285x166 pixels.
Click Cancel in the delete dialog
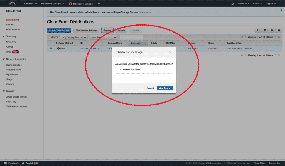point(150,88)
